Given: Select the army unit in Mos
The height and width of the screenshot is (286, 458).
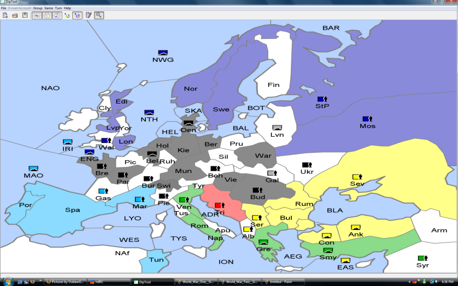Looking at the screenshot, I should pos(366,119).
